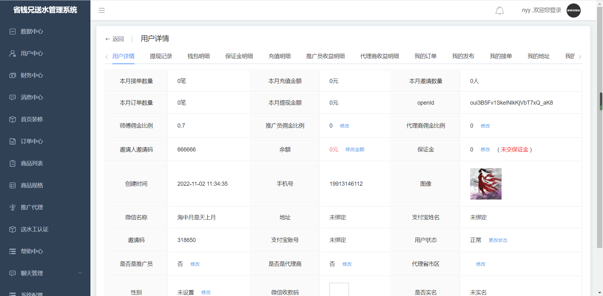This screenshot has width=603, height=296.
Task: Open 用户中心 from the sidebar
Action: click(x=32, y=53)
